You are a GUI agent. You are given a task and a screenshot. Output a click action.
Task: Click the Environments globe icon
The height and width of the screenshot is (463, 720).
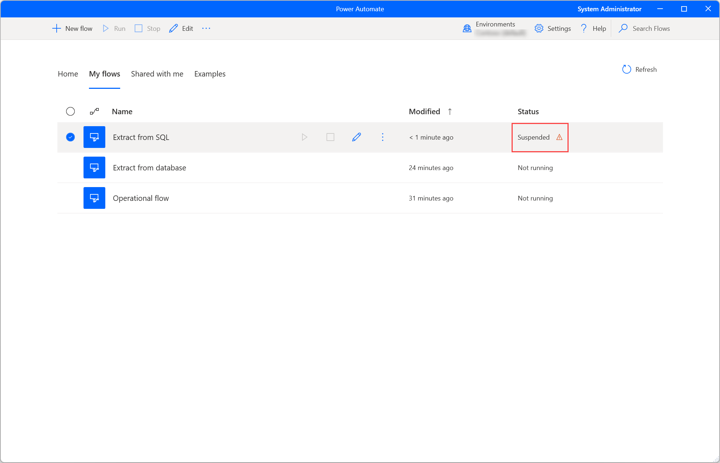point(466,29)
